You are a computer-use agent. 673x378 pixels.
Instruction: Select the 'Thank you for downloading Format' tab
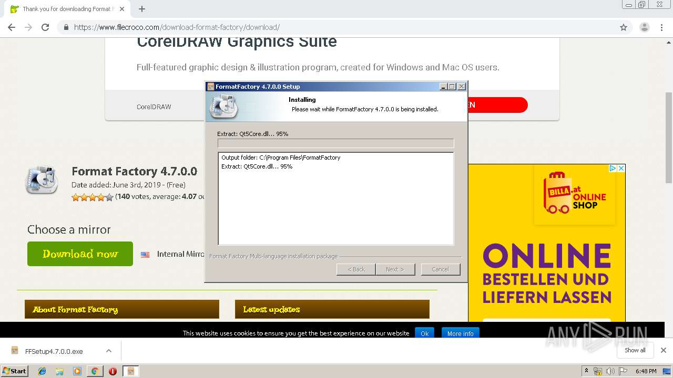(66, 9)
